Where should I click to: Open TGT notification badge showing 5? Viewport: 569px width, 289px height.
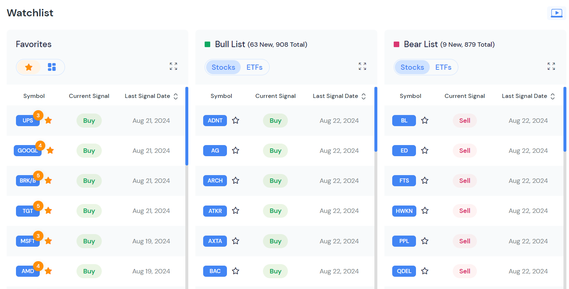(x=38, y=205)
